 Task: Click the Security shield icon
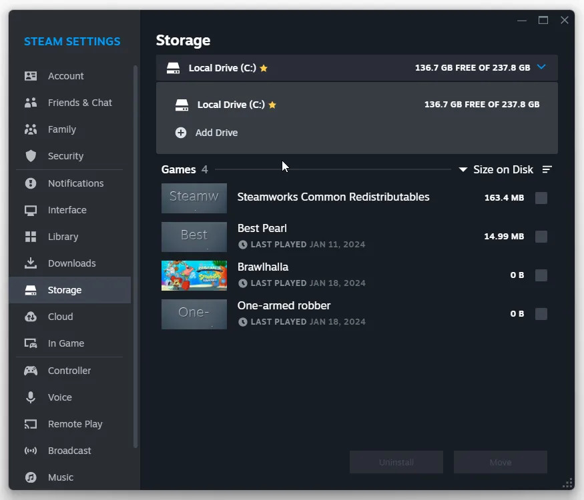[x=31, y=156]
